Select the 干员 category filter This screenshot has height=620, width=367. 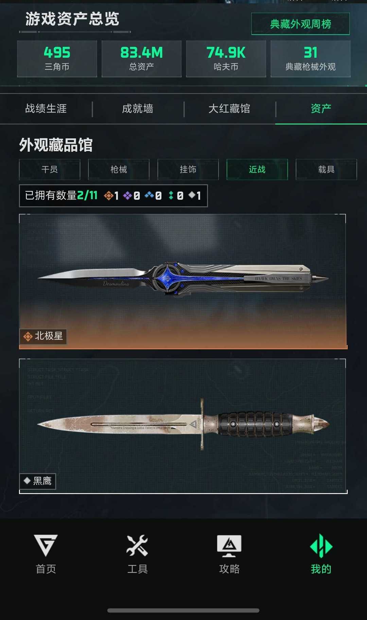[x=50, y=169]
